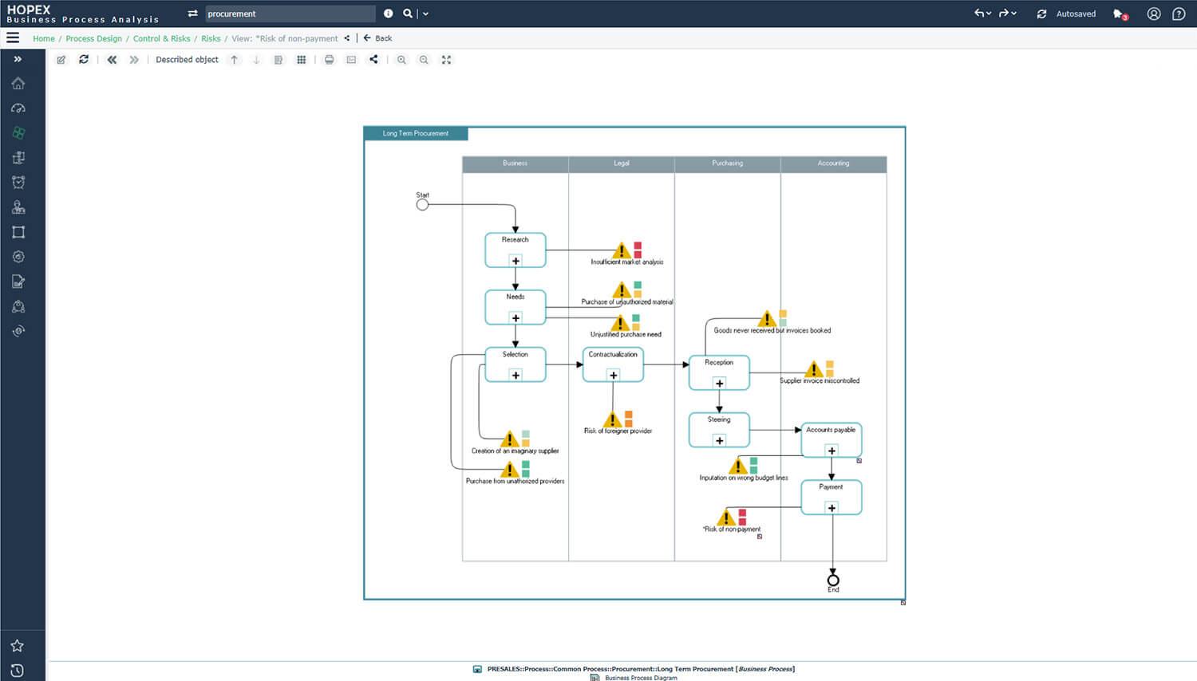The image size is (1197, 681).
Task: Open the people network sidebar icon
Action: [18, 306]
